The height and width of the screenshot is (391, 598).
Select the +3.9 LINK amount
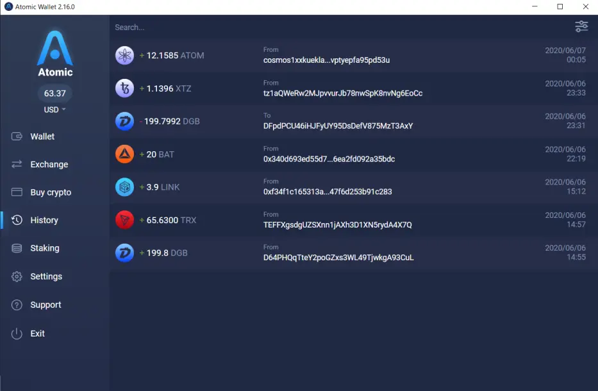[x=160, y=187]
